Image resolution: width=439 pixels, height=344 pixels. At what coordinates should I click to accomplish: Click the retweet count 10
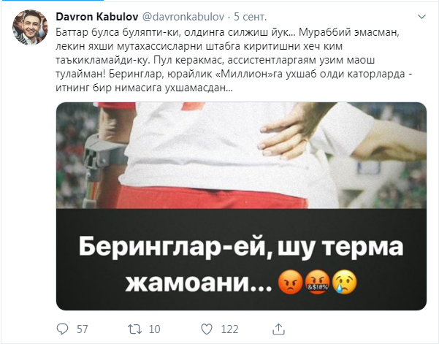[x=155, y=329]
